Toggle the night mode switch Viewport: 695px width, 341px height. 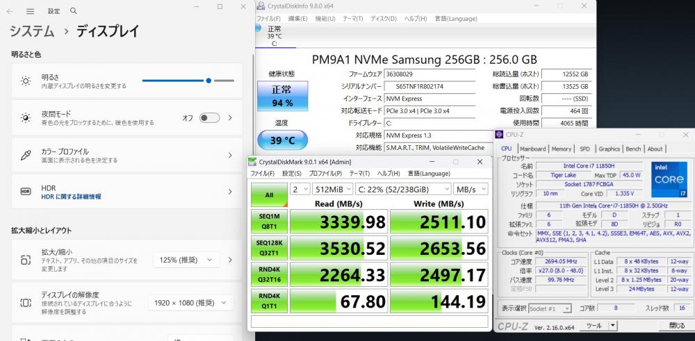(209, 118)
